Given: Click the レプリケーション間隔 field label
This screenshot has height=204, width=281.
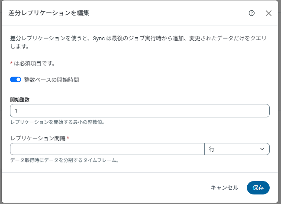Looking at the screenshot, I should [x=38, y=138].
